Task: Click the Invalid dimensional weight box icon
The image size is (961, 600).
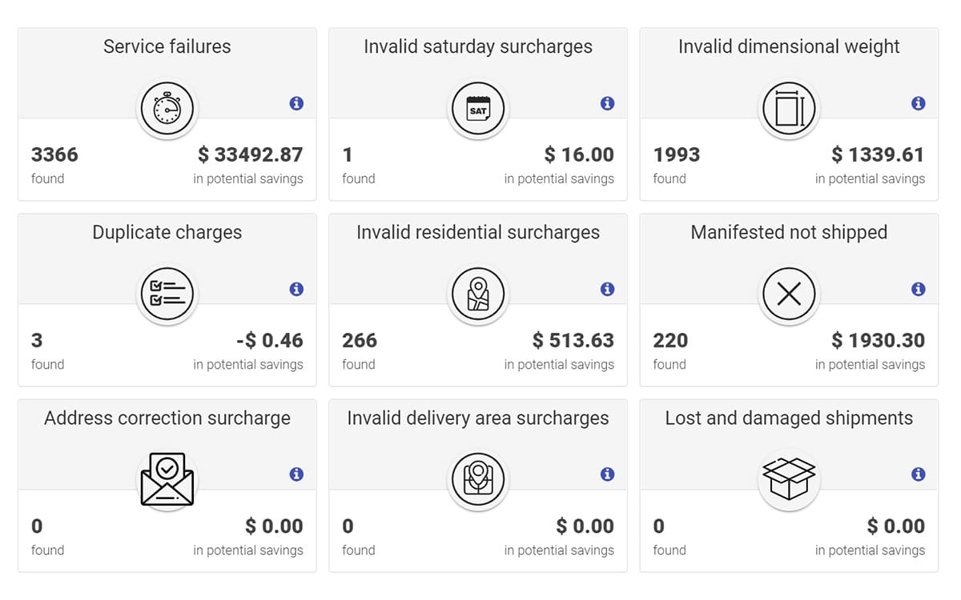Action: (x=789, y=109)
